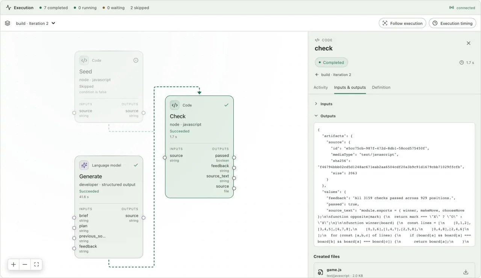Click the passed output port on Check
This screenshot has width=481, height=278.
pyautogui.click(x=234, y=158)
